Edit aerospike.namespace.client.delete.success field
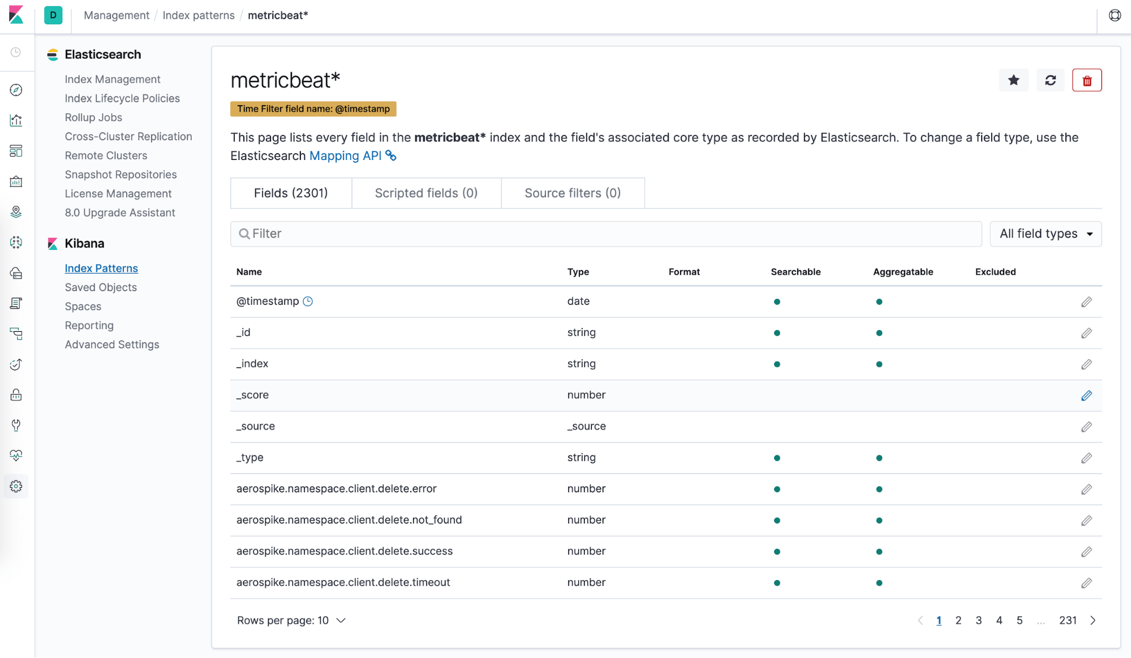 [1087, 552]
